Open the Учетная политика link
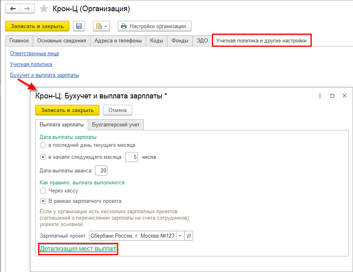 click(x=31, y=64)
